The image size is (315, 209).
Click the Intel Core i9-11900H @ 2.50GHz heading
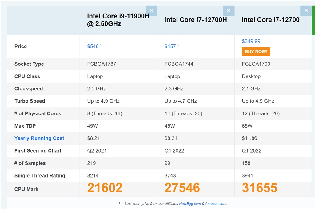118,20
